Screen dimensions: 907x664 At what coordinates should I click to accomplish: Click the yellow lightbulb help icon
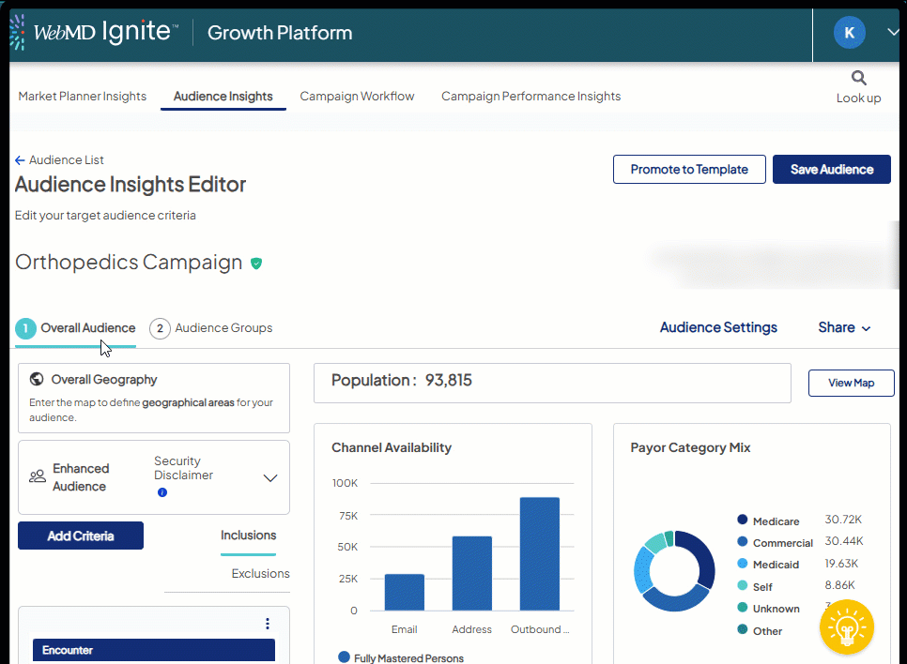[846, 626]
